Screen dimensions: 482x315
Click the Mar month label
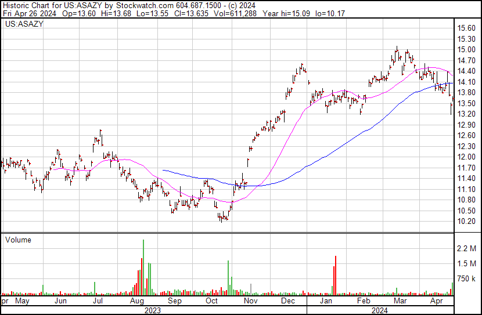click(401, 300)
